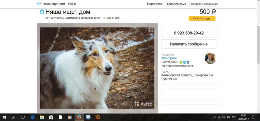This screenshot has height=121, width=260.
Task: Show the previous photo with the left arrow
Action: [x=40, y=68]
